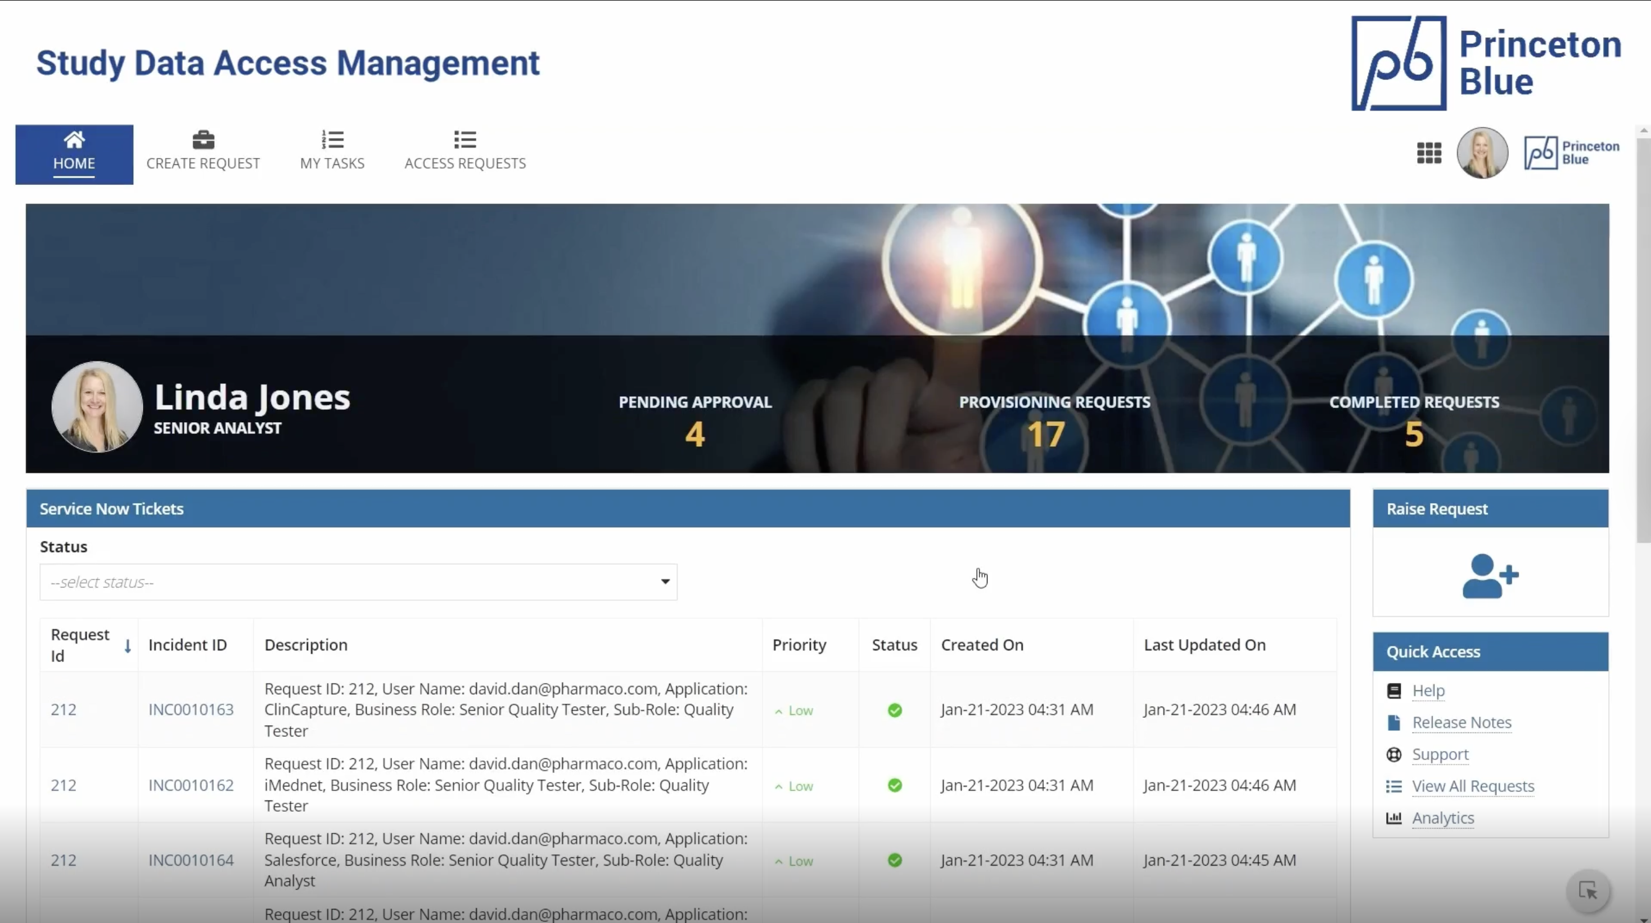Open the select status dropdown
The width and height of the screenshot is (1651, 923).
tap(358, 582)
